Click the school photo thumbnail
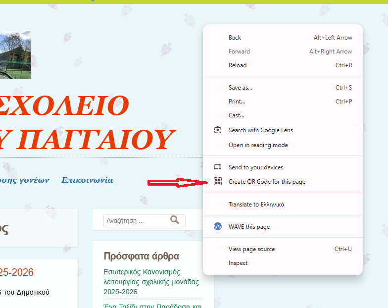The height and width of the screenshot is (308, 388). click(15, 55)
